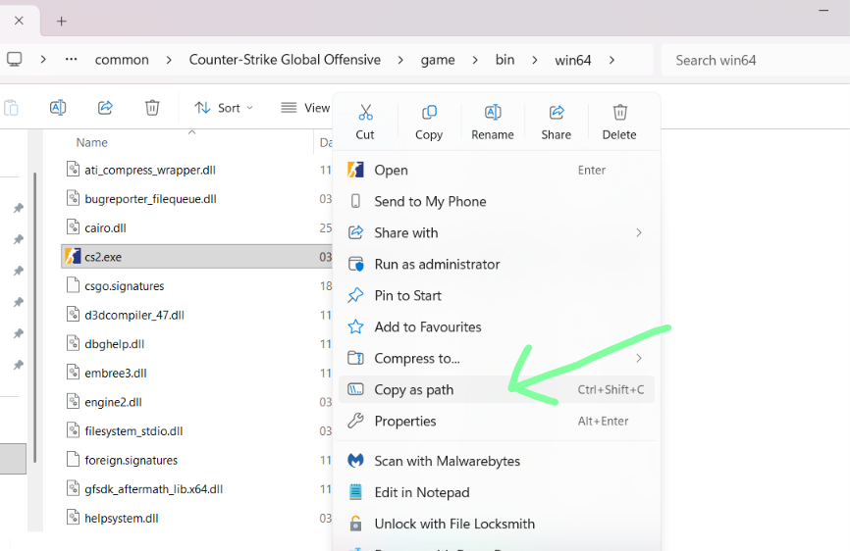Click toolbar Rename icon
This screenshot has width=850, height=551.
click(58, 108)
